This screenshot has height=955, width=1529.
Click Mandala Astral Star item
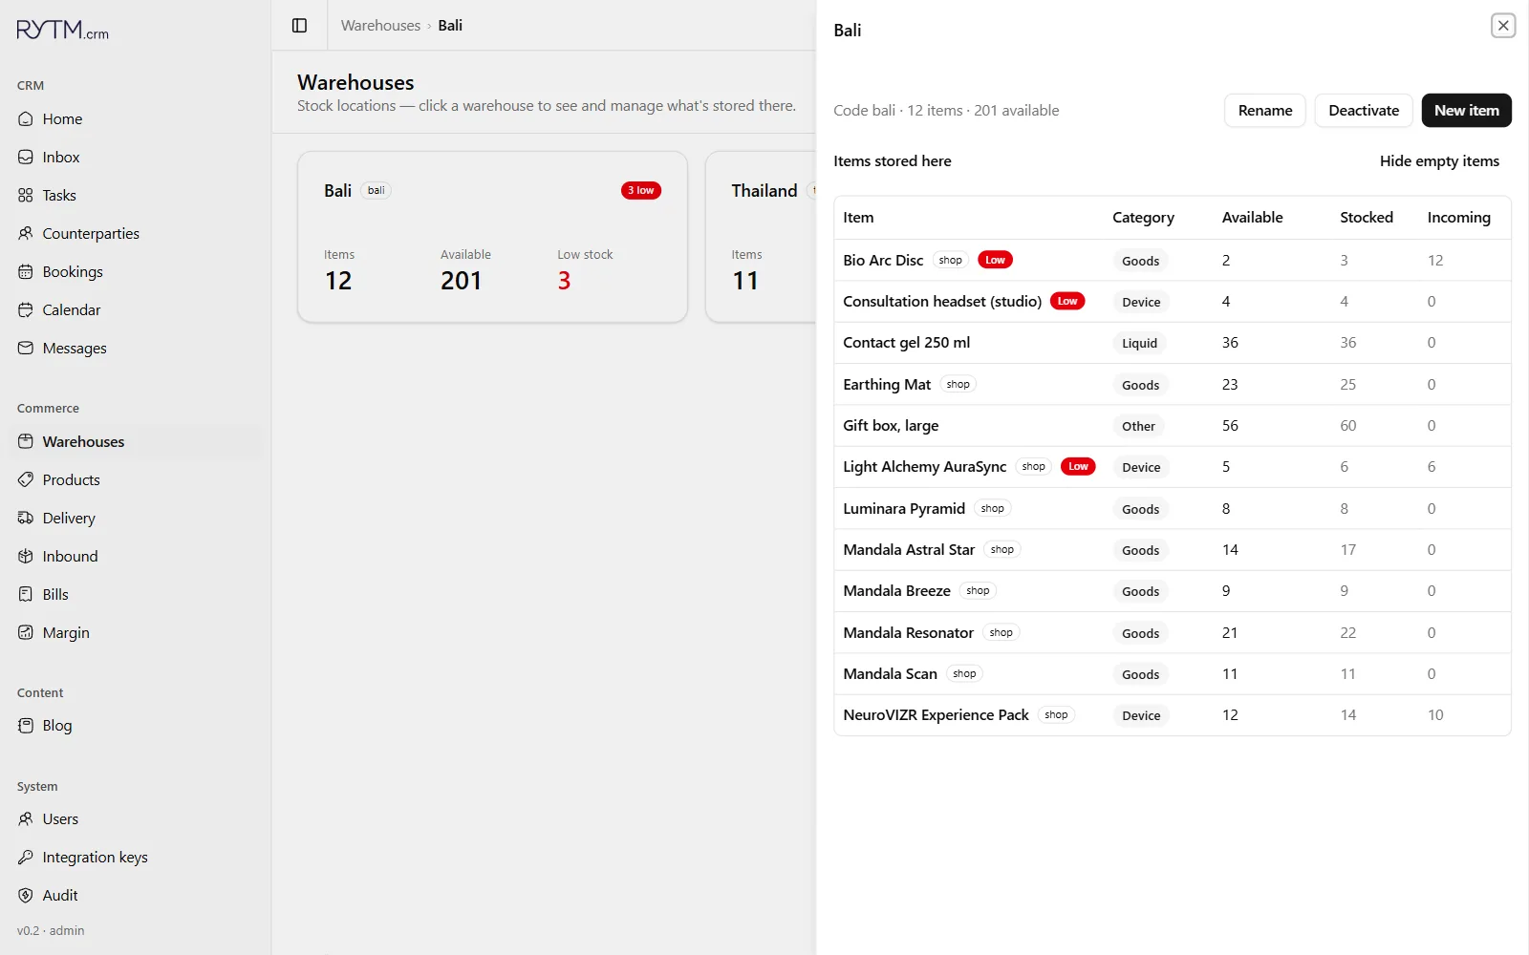coord(909,550)
